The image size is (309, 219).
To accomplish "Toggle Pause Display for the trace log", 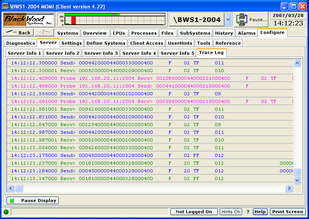I will tap(32, 200).
